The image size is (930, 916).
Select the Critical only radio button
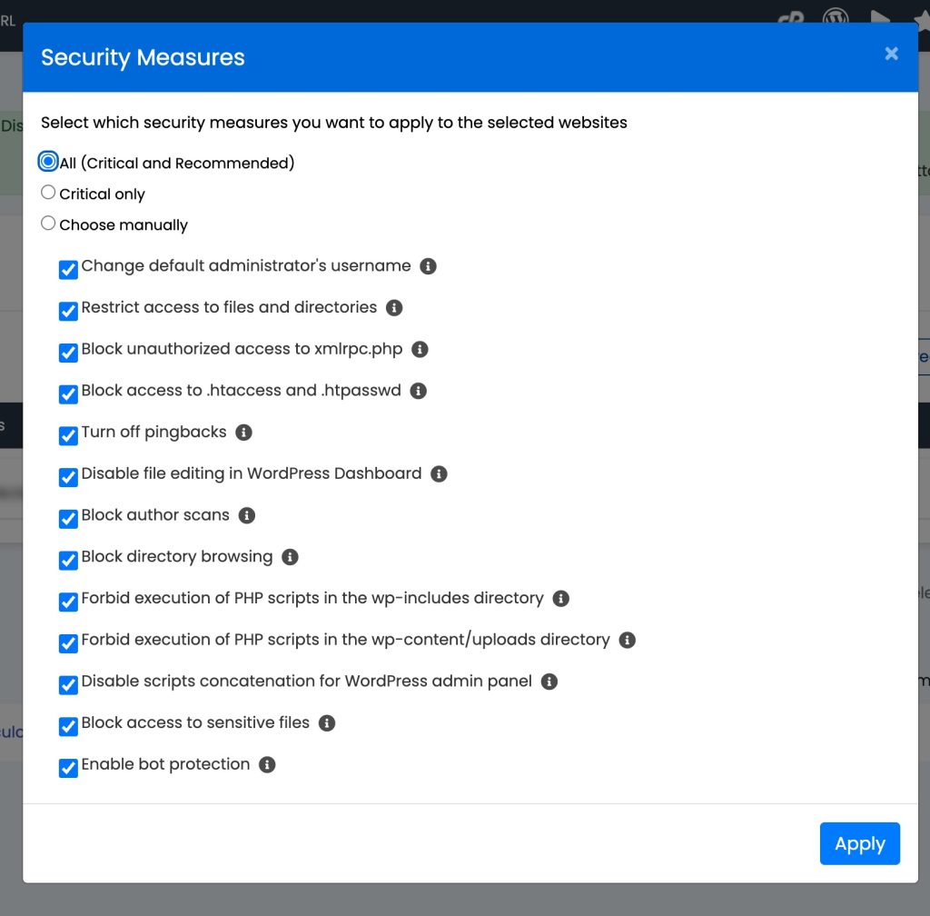[x=49, y=193]
